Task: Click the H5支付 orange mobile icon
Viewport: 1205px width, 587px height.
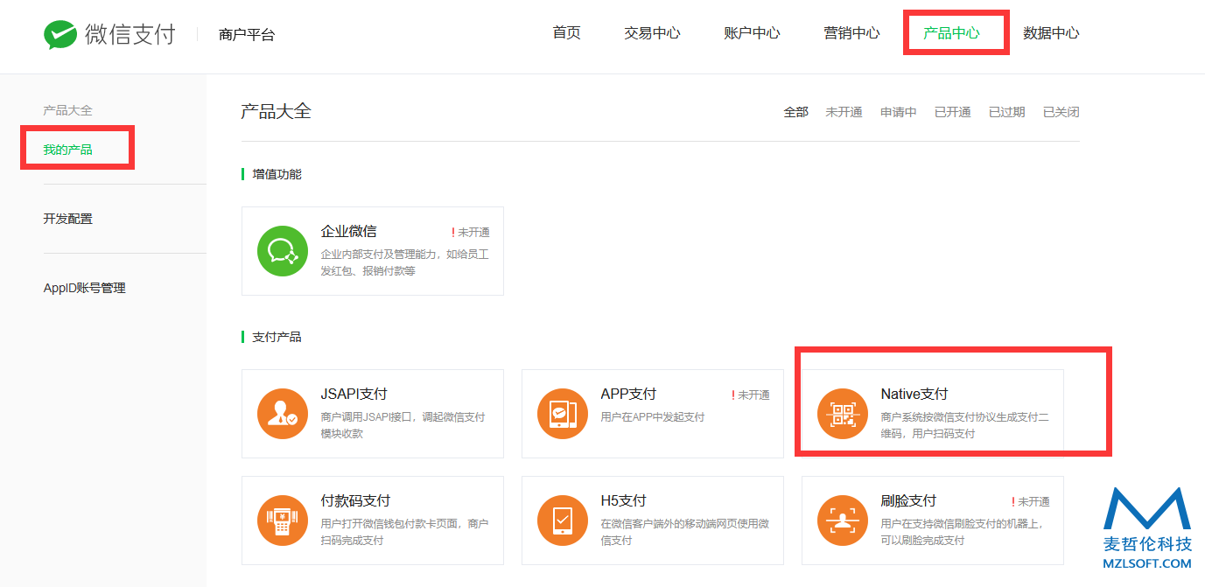Action: (563, 521)
